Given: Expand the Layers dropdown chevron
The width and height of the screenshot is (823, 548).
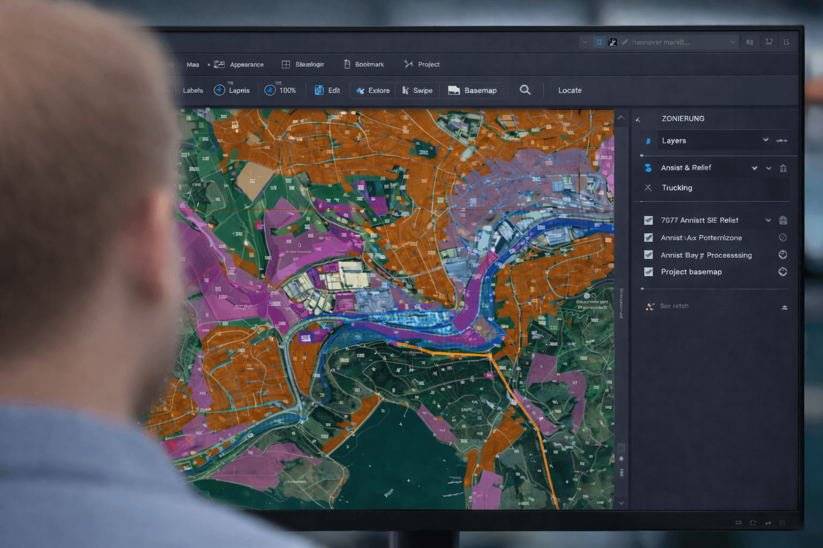Looking at the screenshot, I should (766, 140).
